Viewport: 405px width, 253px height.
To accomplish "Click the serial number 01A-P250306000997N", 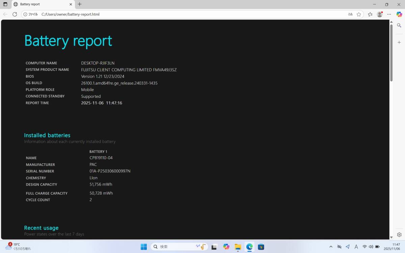I will [x=110, y=171].
